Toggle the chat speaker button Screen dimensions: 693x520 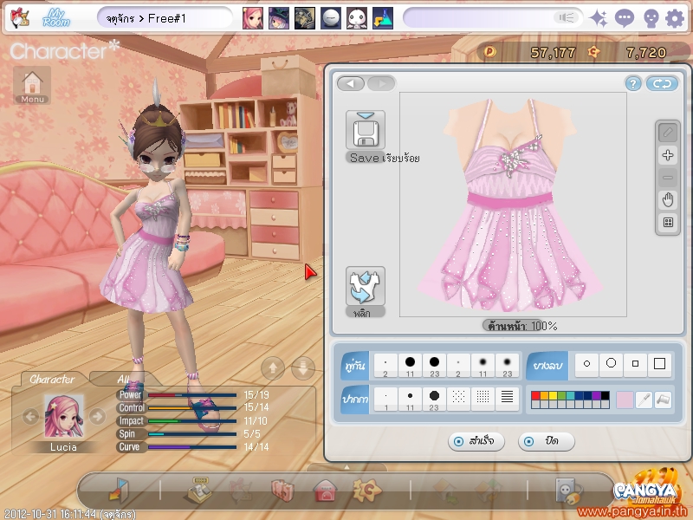coord(566,17)
